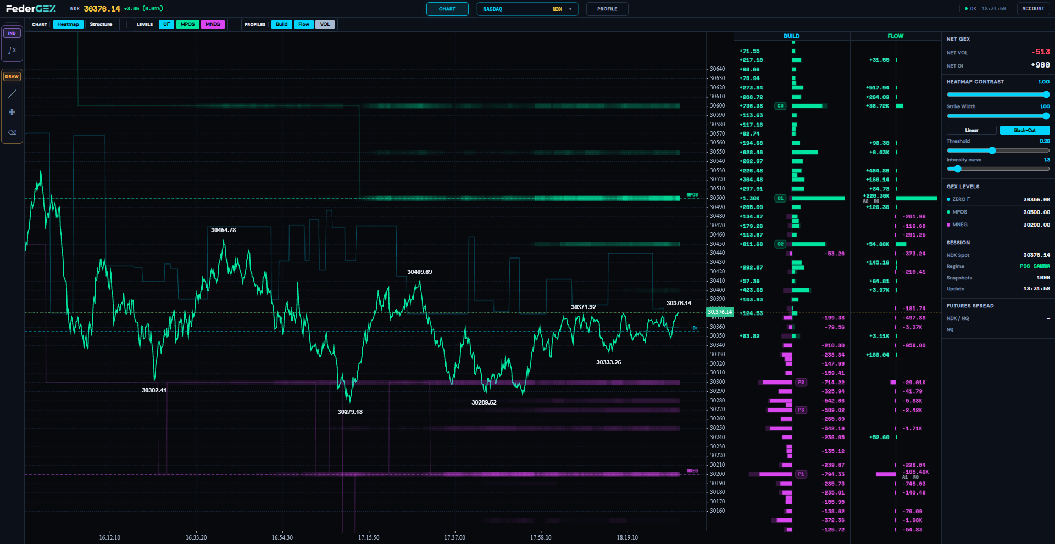
Task: Switch to the CHART tab
Action: (x=447, y=9)
